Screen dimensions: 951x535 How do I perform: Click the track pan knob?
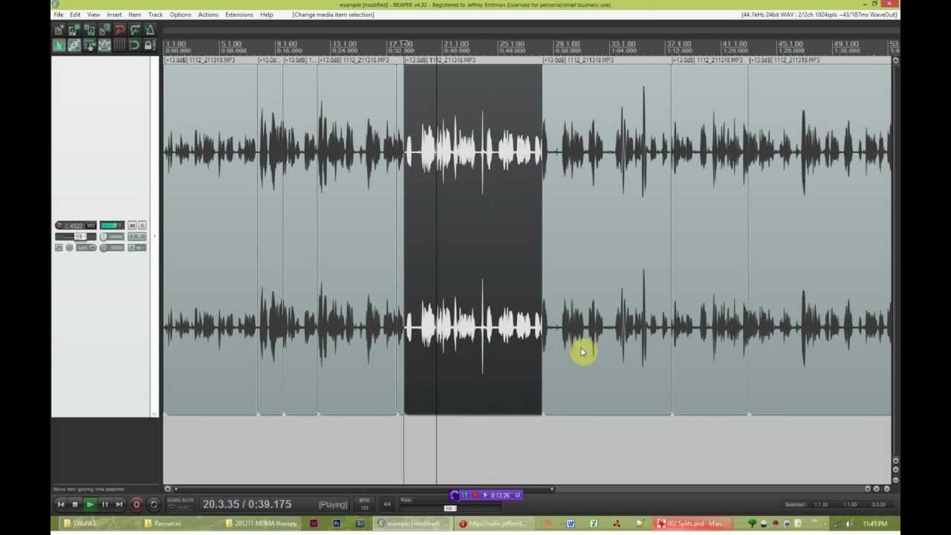(x=103, y=236)
